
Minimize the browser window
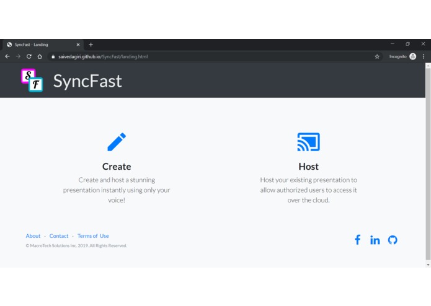(393, 44)
